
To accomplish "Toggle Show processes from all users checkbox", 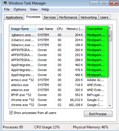I will [11, 113].
